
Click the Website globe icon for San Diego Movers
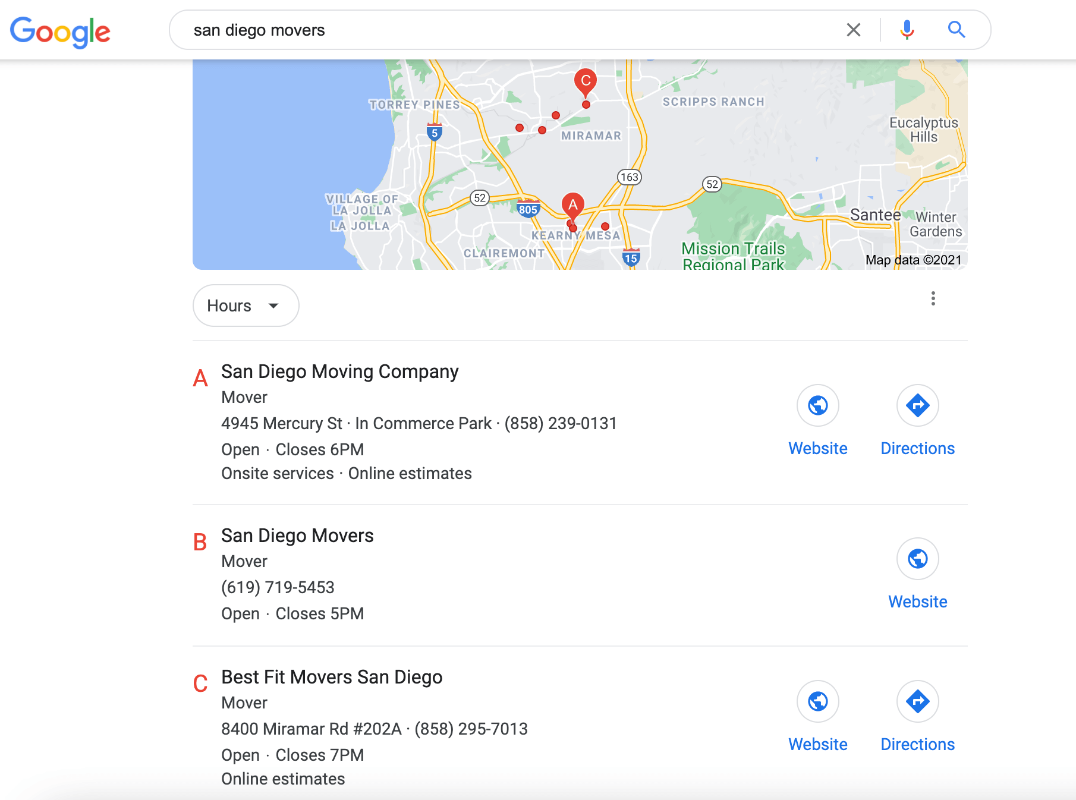pos(917,559)
